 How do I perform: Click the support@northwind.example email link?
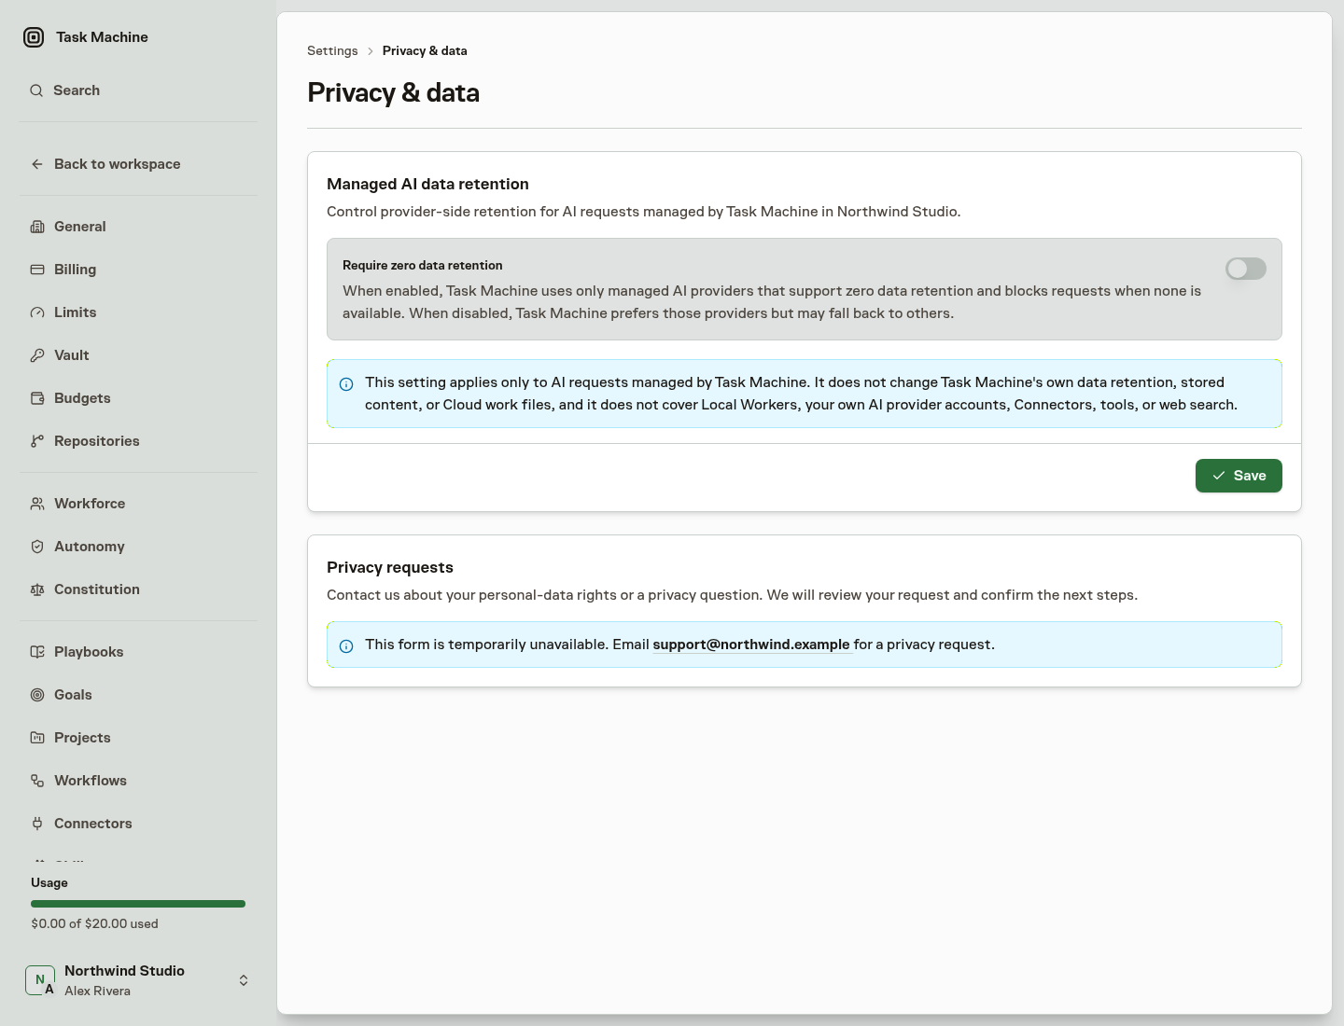(751, 645)
